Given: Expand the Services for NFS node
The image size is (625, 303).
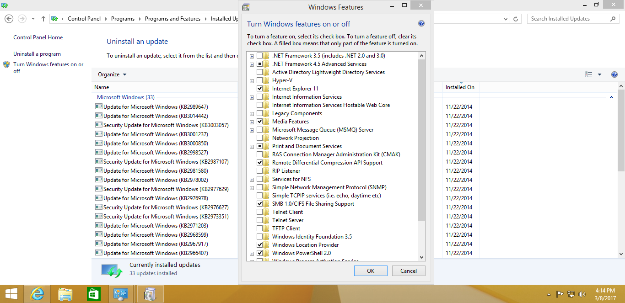Looking at the screenshot, I should pos(252,179).
